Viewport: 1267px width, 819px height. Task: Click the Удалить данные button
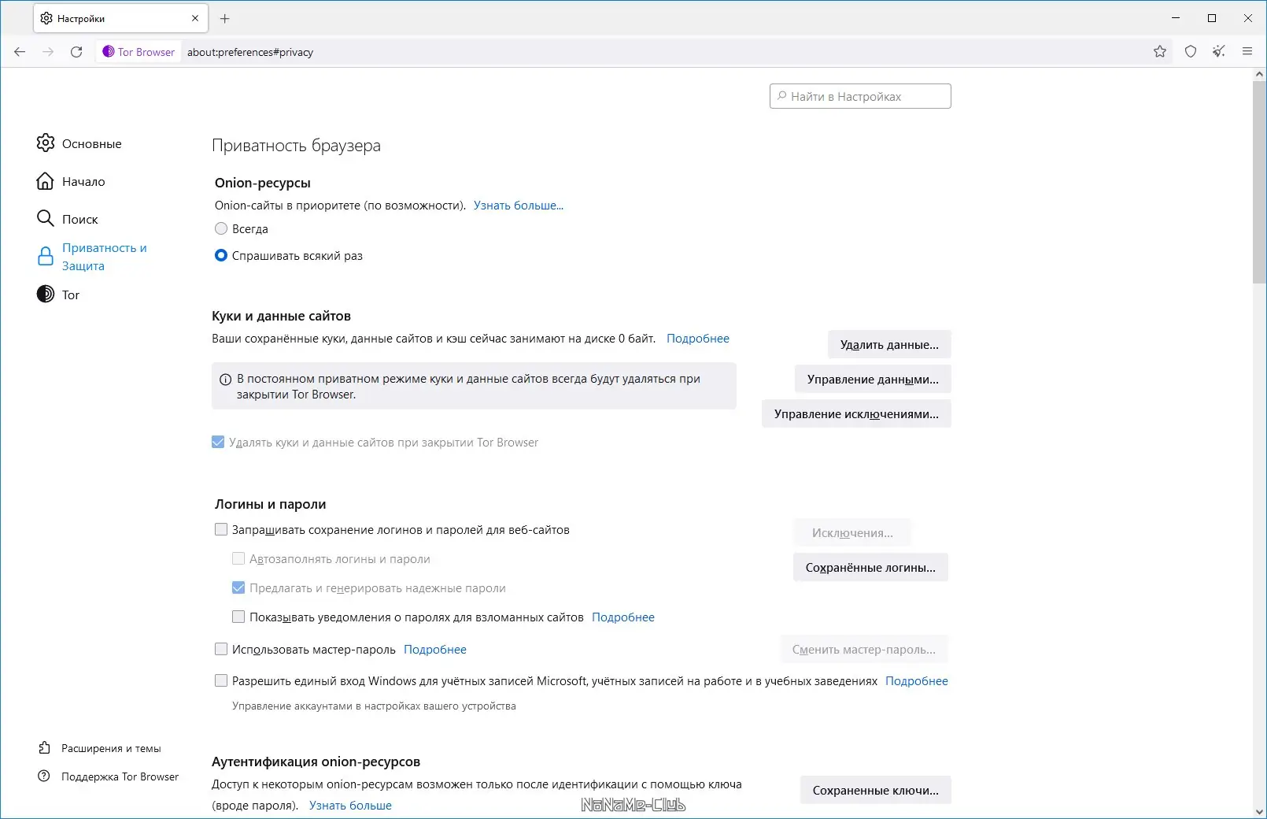tap(889, 345)
